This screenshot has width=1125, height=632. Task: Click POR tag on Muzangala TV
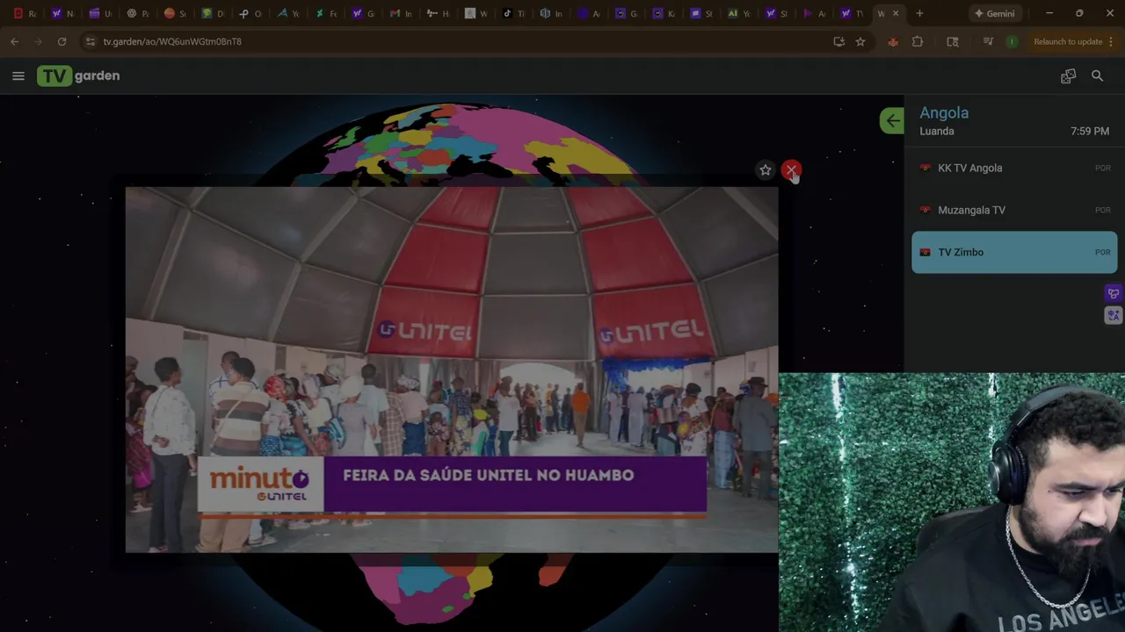point(1102,210)
